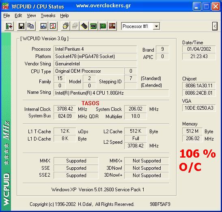Click the Vendor String 'GenuineIntel' field
222x212 pixels.
click(x=95, y=64)
